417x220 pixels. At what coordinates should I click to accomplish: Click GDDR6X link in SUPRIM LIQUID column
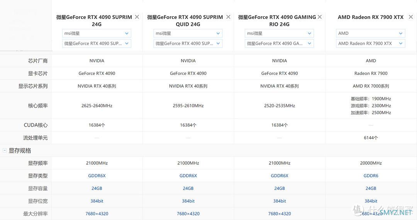tap(188, 176)
